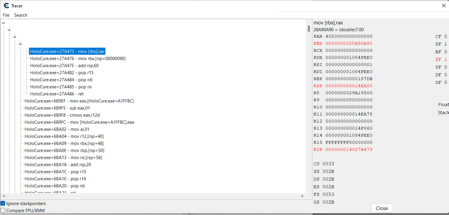449x215 pixels.
Task: Click the Float button at right edge
Action: [443, 105]
